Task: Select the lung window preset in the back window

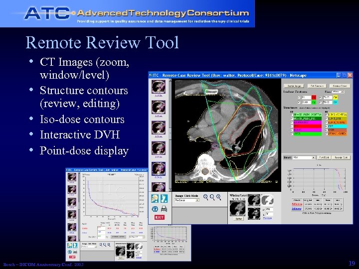Action: 139,246
